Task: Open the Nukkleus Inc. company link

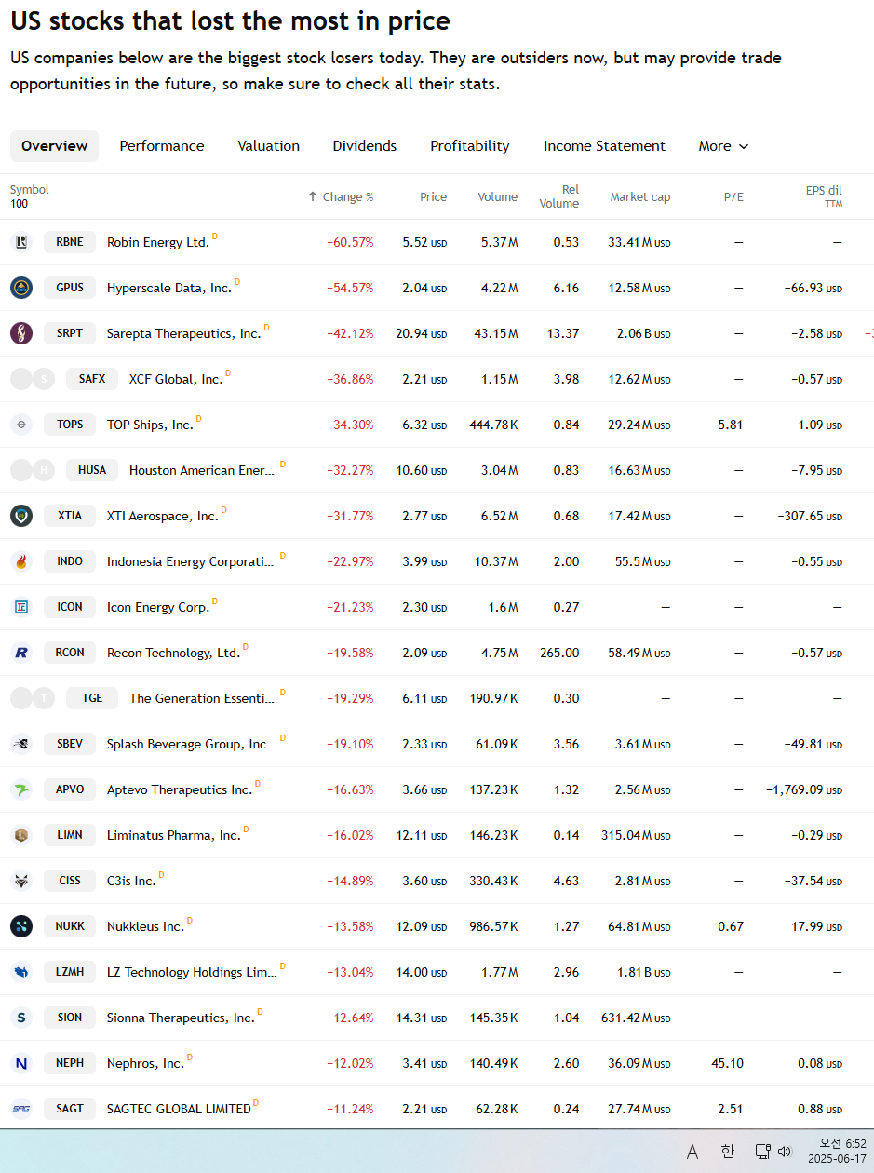Action: (x=145, y=926)
